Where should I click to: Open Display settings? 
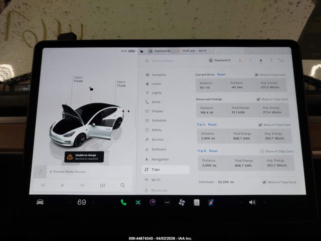click(154, 111)
